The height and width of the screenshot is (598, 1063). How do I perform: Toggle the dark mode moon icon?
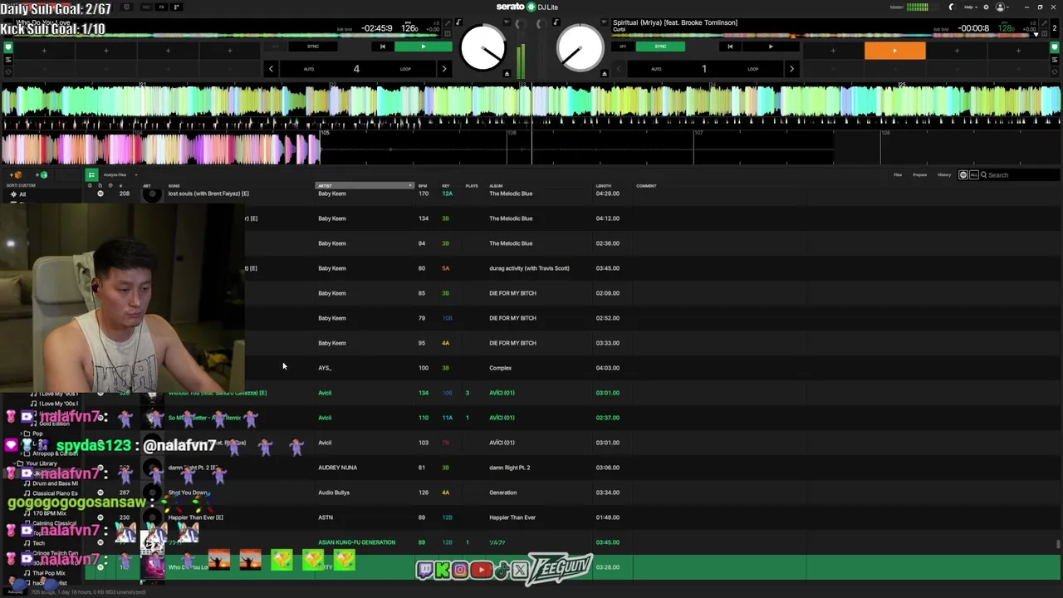tap(952, 7)
